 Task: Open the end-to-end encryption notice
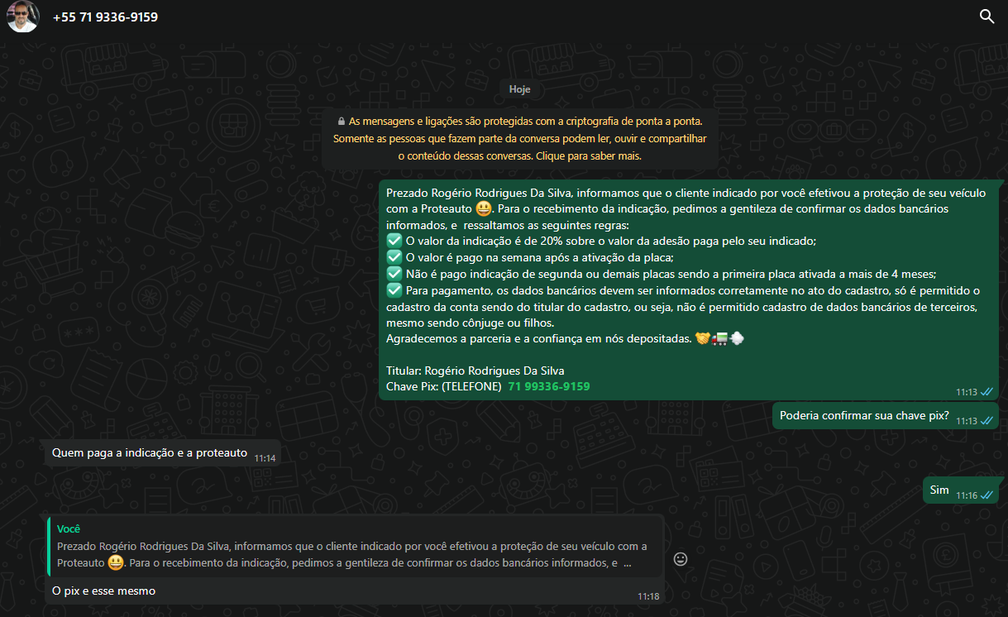(519, 138)
